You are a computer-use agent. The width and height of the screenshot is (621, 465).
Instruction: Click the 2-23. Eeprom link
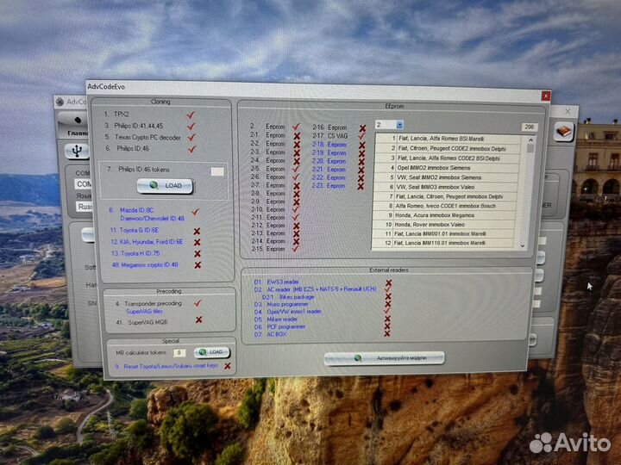click(336, 186)
